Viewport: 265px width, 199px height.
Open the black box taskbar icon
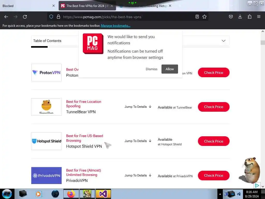[x=23, y=194]
